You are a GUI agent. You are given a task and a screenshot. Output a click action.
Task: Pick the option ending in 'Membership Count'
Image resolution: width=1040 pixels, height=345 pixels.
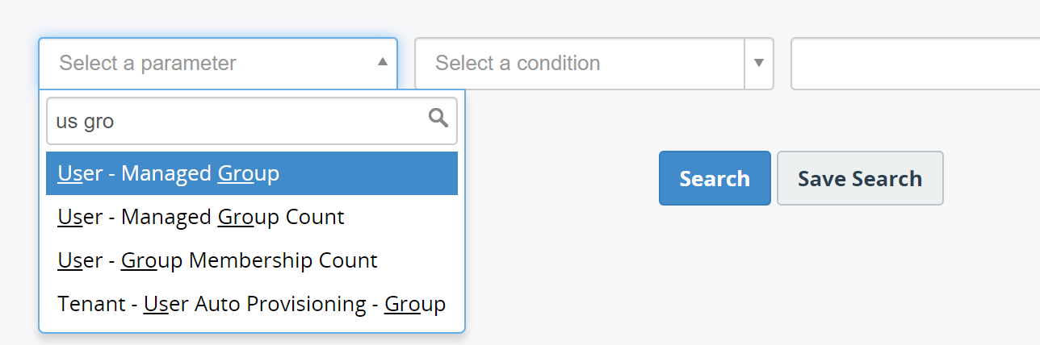coord(252,260)
